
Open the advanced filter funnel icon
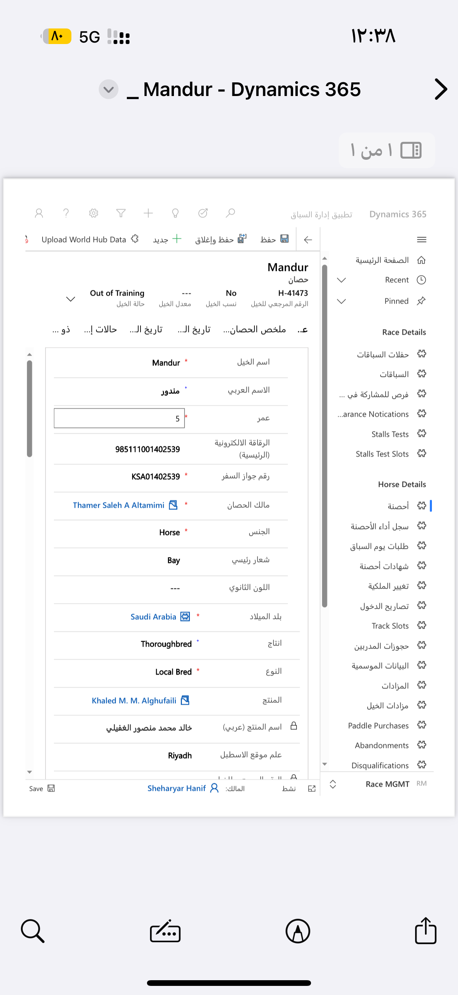click(x=121, y=213)
